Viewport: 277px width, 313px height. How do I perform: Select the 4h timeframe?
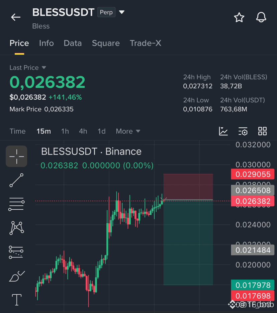83,131
